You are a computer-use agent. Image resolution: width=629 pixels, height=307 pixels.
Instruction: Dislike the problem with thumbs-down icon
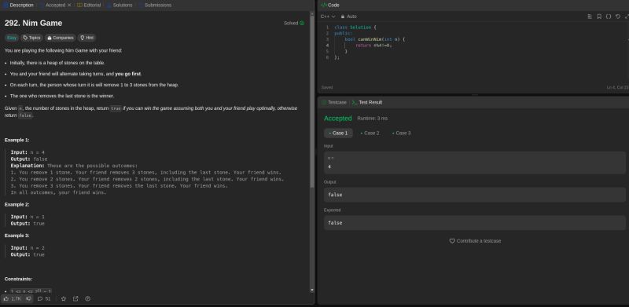pos(28,298)
